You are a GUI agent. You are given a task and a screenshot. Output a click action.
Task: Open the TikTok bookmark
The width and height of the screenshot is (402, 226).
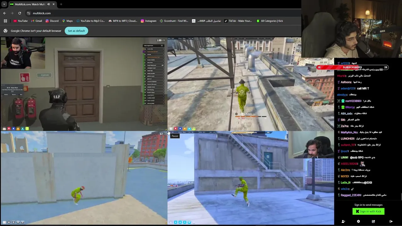tap(238, 21)
